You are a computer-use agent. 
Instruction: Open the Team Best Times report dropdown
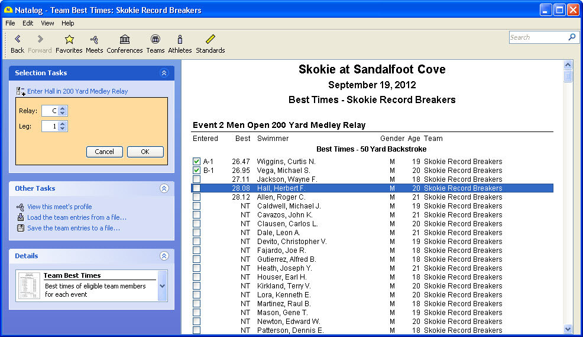163,286
